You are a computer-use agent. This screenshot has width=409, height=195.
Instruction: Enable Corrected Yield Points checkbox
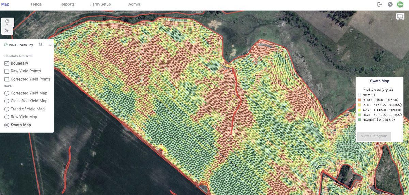[x=6, y=79]
